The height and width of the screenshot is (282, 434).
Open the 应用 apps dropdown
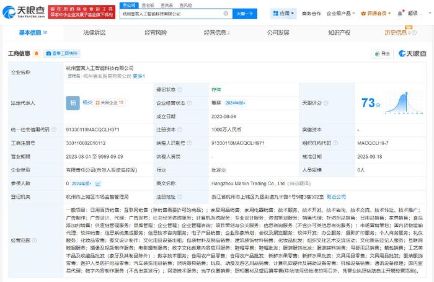pyautogui.click(x=283, y=13)
